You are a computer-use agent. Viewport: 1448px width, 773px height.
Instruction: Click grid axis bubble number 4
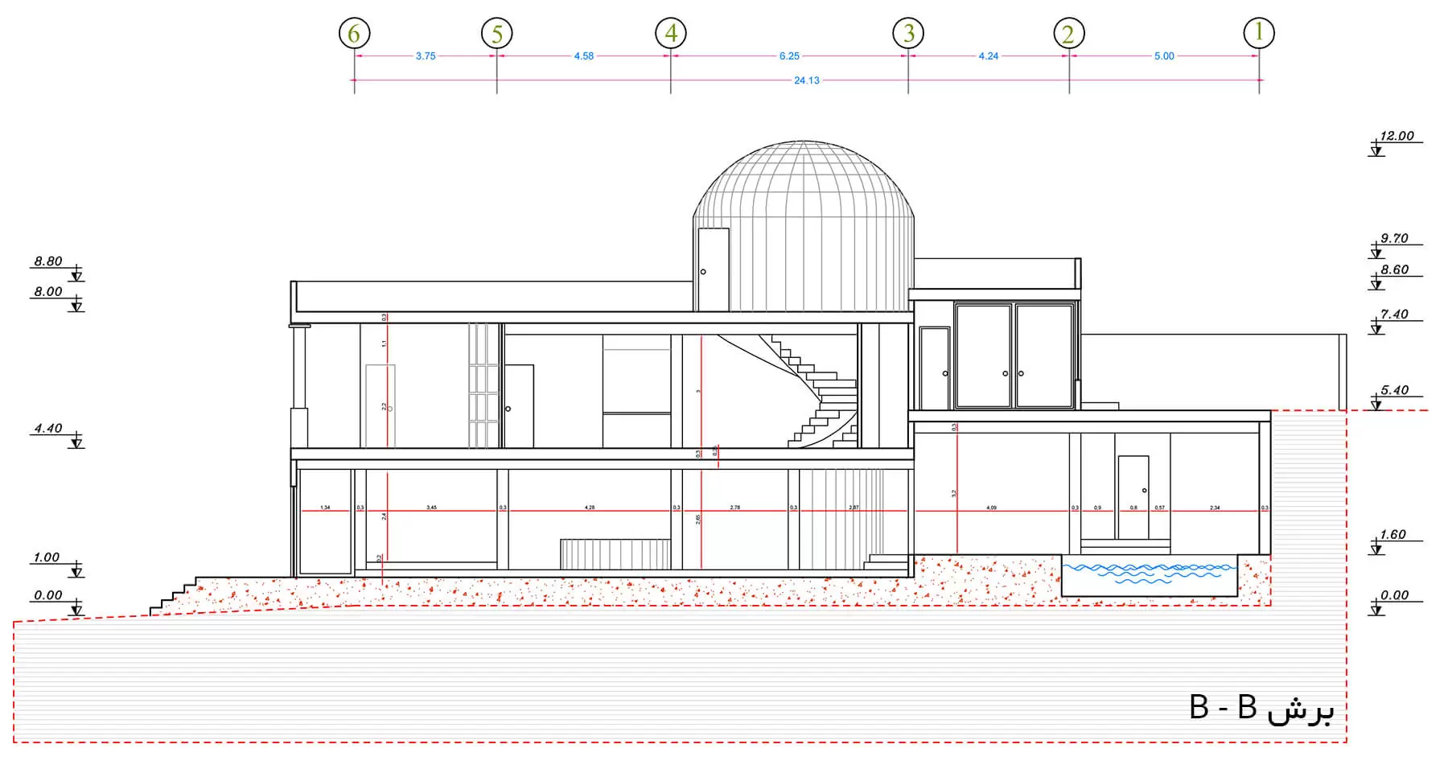(671, 34)
